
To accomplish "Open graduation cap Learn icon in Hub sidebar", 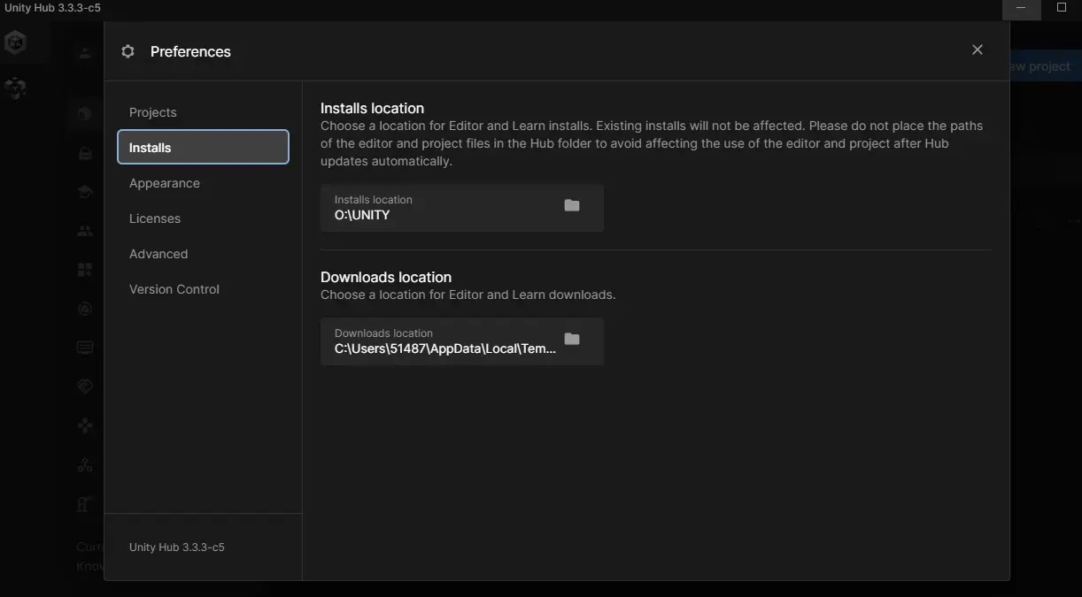I will coord(85,192).
